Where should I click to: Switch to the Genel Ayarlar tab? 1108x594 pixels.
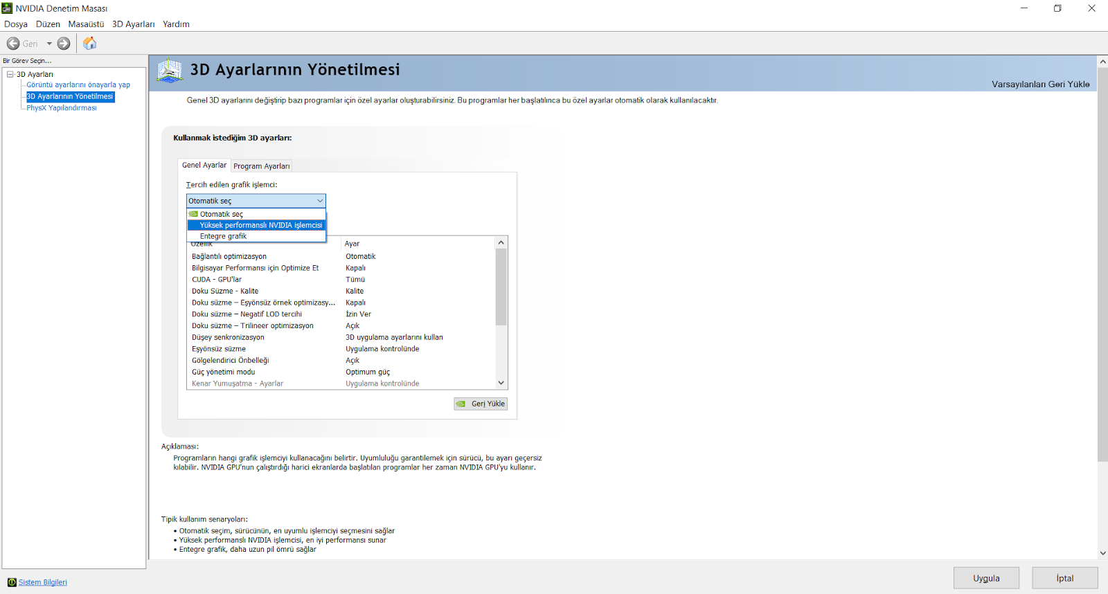coord(204,165)
